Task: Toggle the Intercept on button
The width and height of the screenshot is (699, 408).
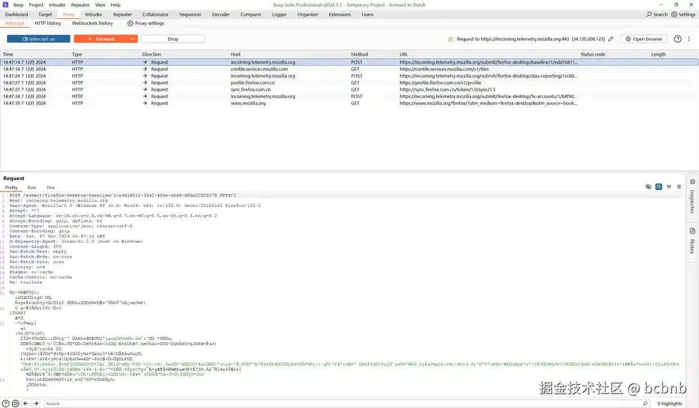Action: click(x=39, y=39)
